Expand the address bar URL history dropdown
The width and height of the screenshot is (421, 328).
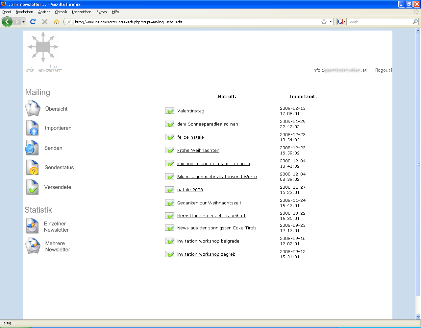click(331, 22)
